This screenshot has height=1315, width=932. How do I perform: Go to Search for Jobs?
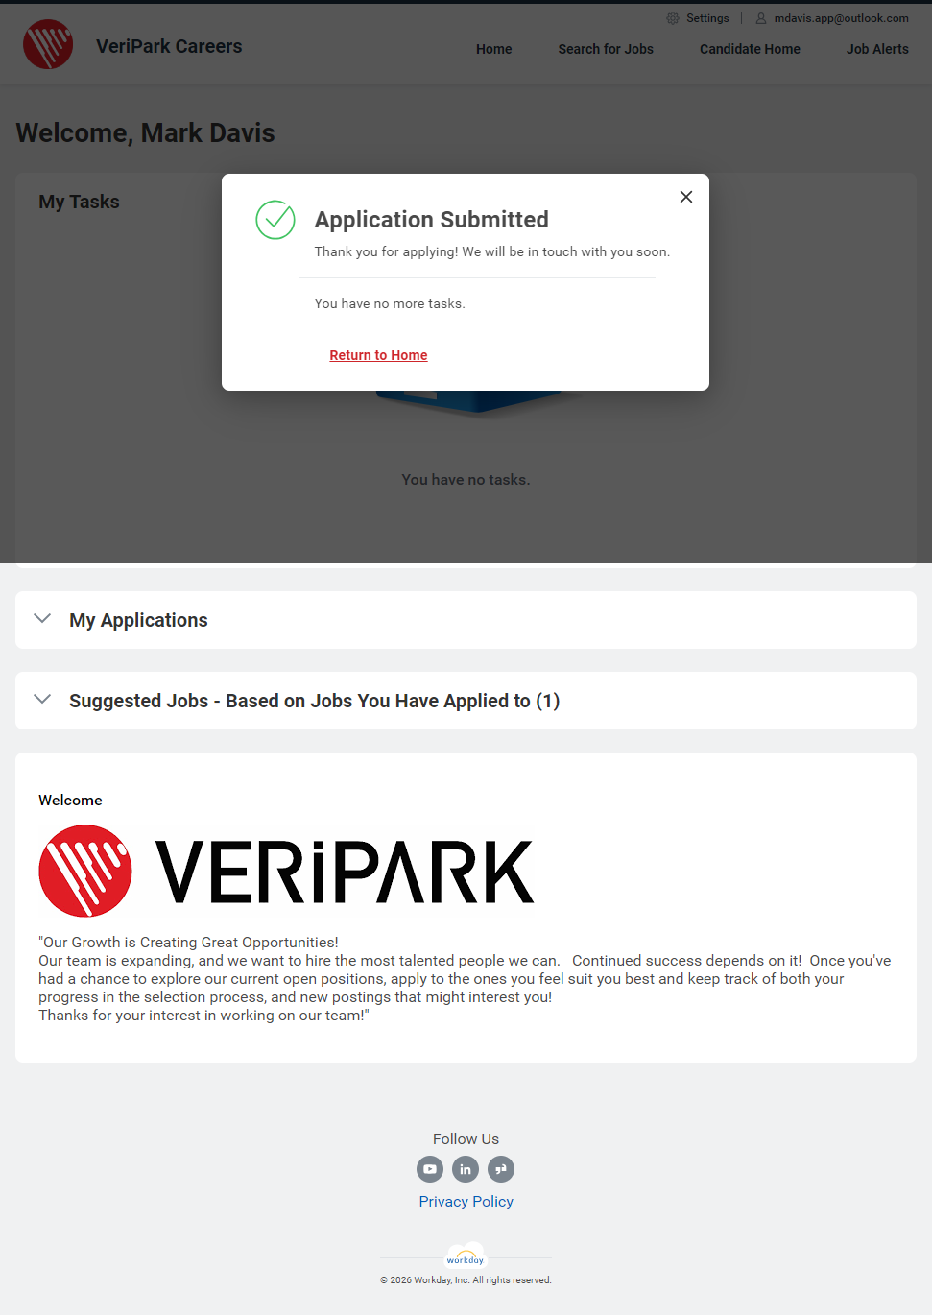[606, 49]
